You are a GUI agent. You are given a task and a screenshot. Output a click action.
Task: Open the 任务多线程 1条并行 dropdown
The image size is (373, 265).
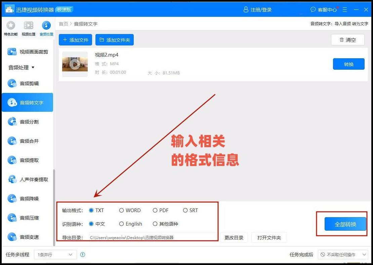pyautogui.click(x=55, y=255)
